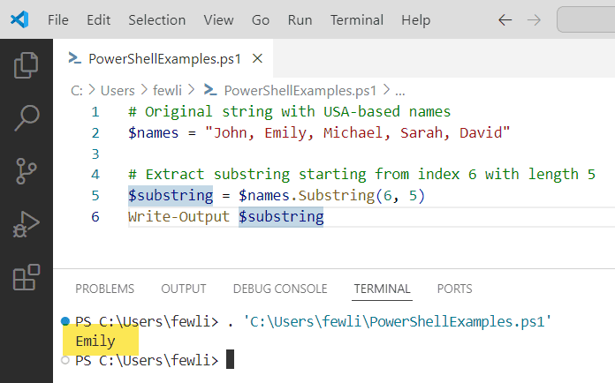Open the Selection menu
The width and height of the screenshot is (615, 383).
[x=157, y=19]
